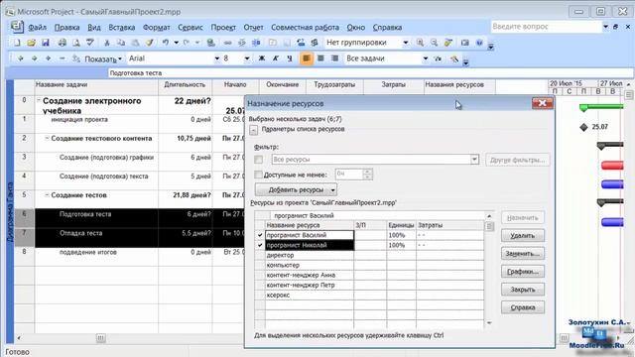
Task: Activate the Format Painter brush
Action: point(150,43)
